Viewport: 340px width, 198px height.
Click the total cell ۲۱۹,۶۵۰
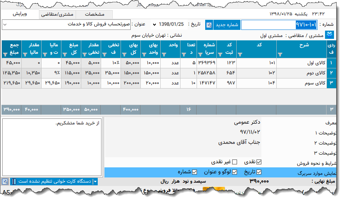pos(12,83)
